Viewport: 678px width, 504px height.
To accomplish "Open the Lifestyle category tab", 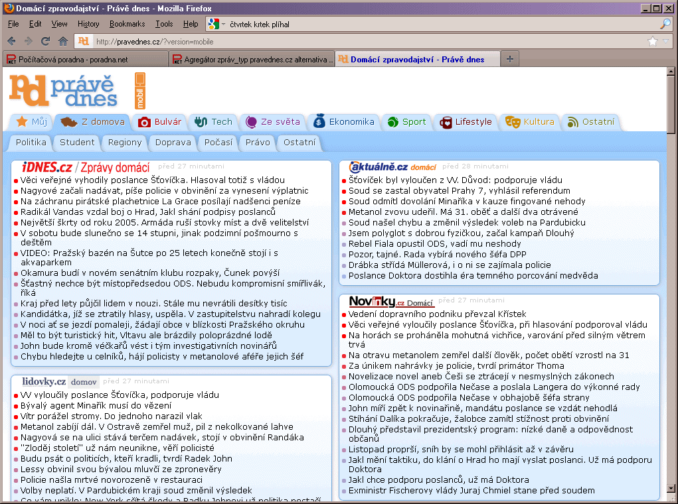I will 466,122.
